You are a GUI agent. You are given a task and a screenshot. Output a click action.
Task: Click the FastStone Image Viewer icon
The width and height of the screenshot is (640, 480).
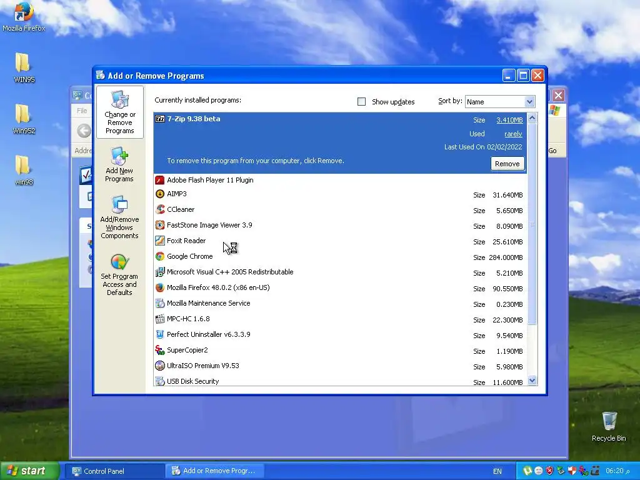click(160, 225)
